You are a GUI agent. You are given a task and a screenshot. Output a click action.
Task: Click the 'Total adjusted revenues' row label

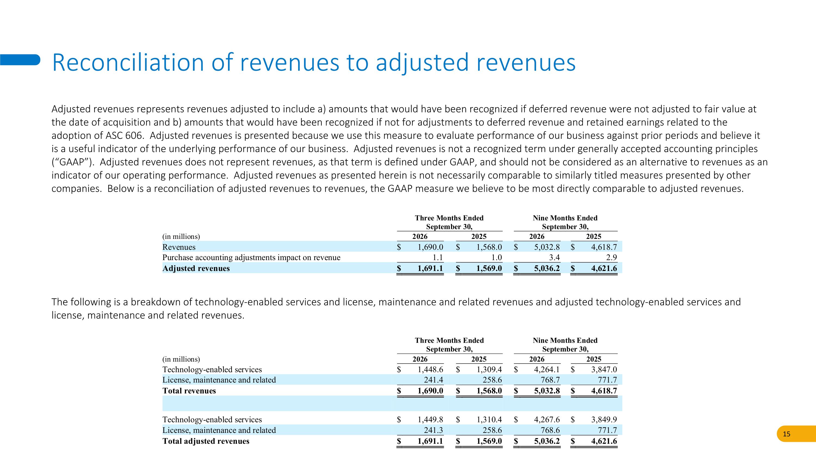[206, 441]
